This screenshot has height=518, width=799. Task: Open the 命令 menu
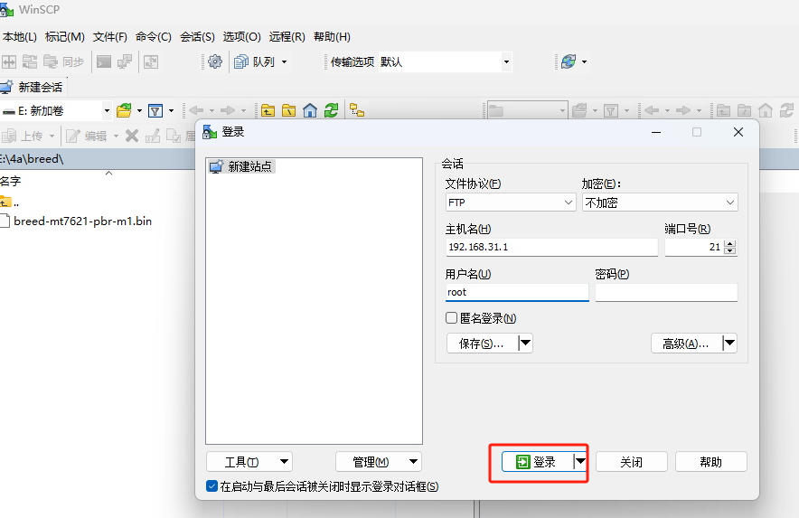click(x=154, y=37)
